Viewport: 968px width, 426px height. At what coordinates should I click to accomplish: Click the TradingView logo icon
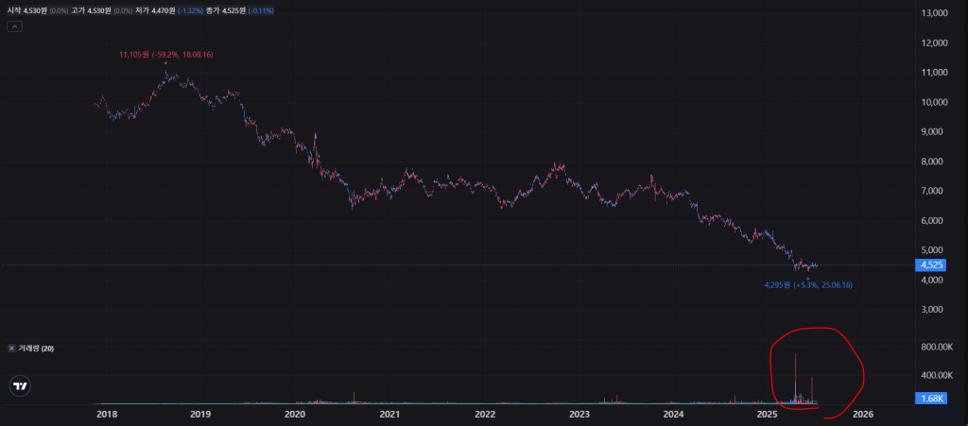point(21,385)
